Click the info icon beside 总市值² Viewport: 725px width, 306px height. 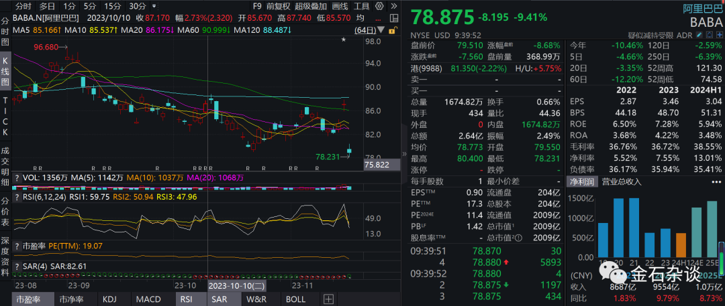tap(518, 238)
